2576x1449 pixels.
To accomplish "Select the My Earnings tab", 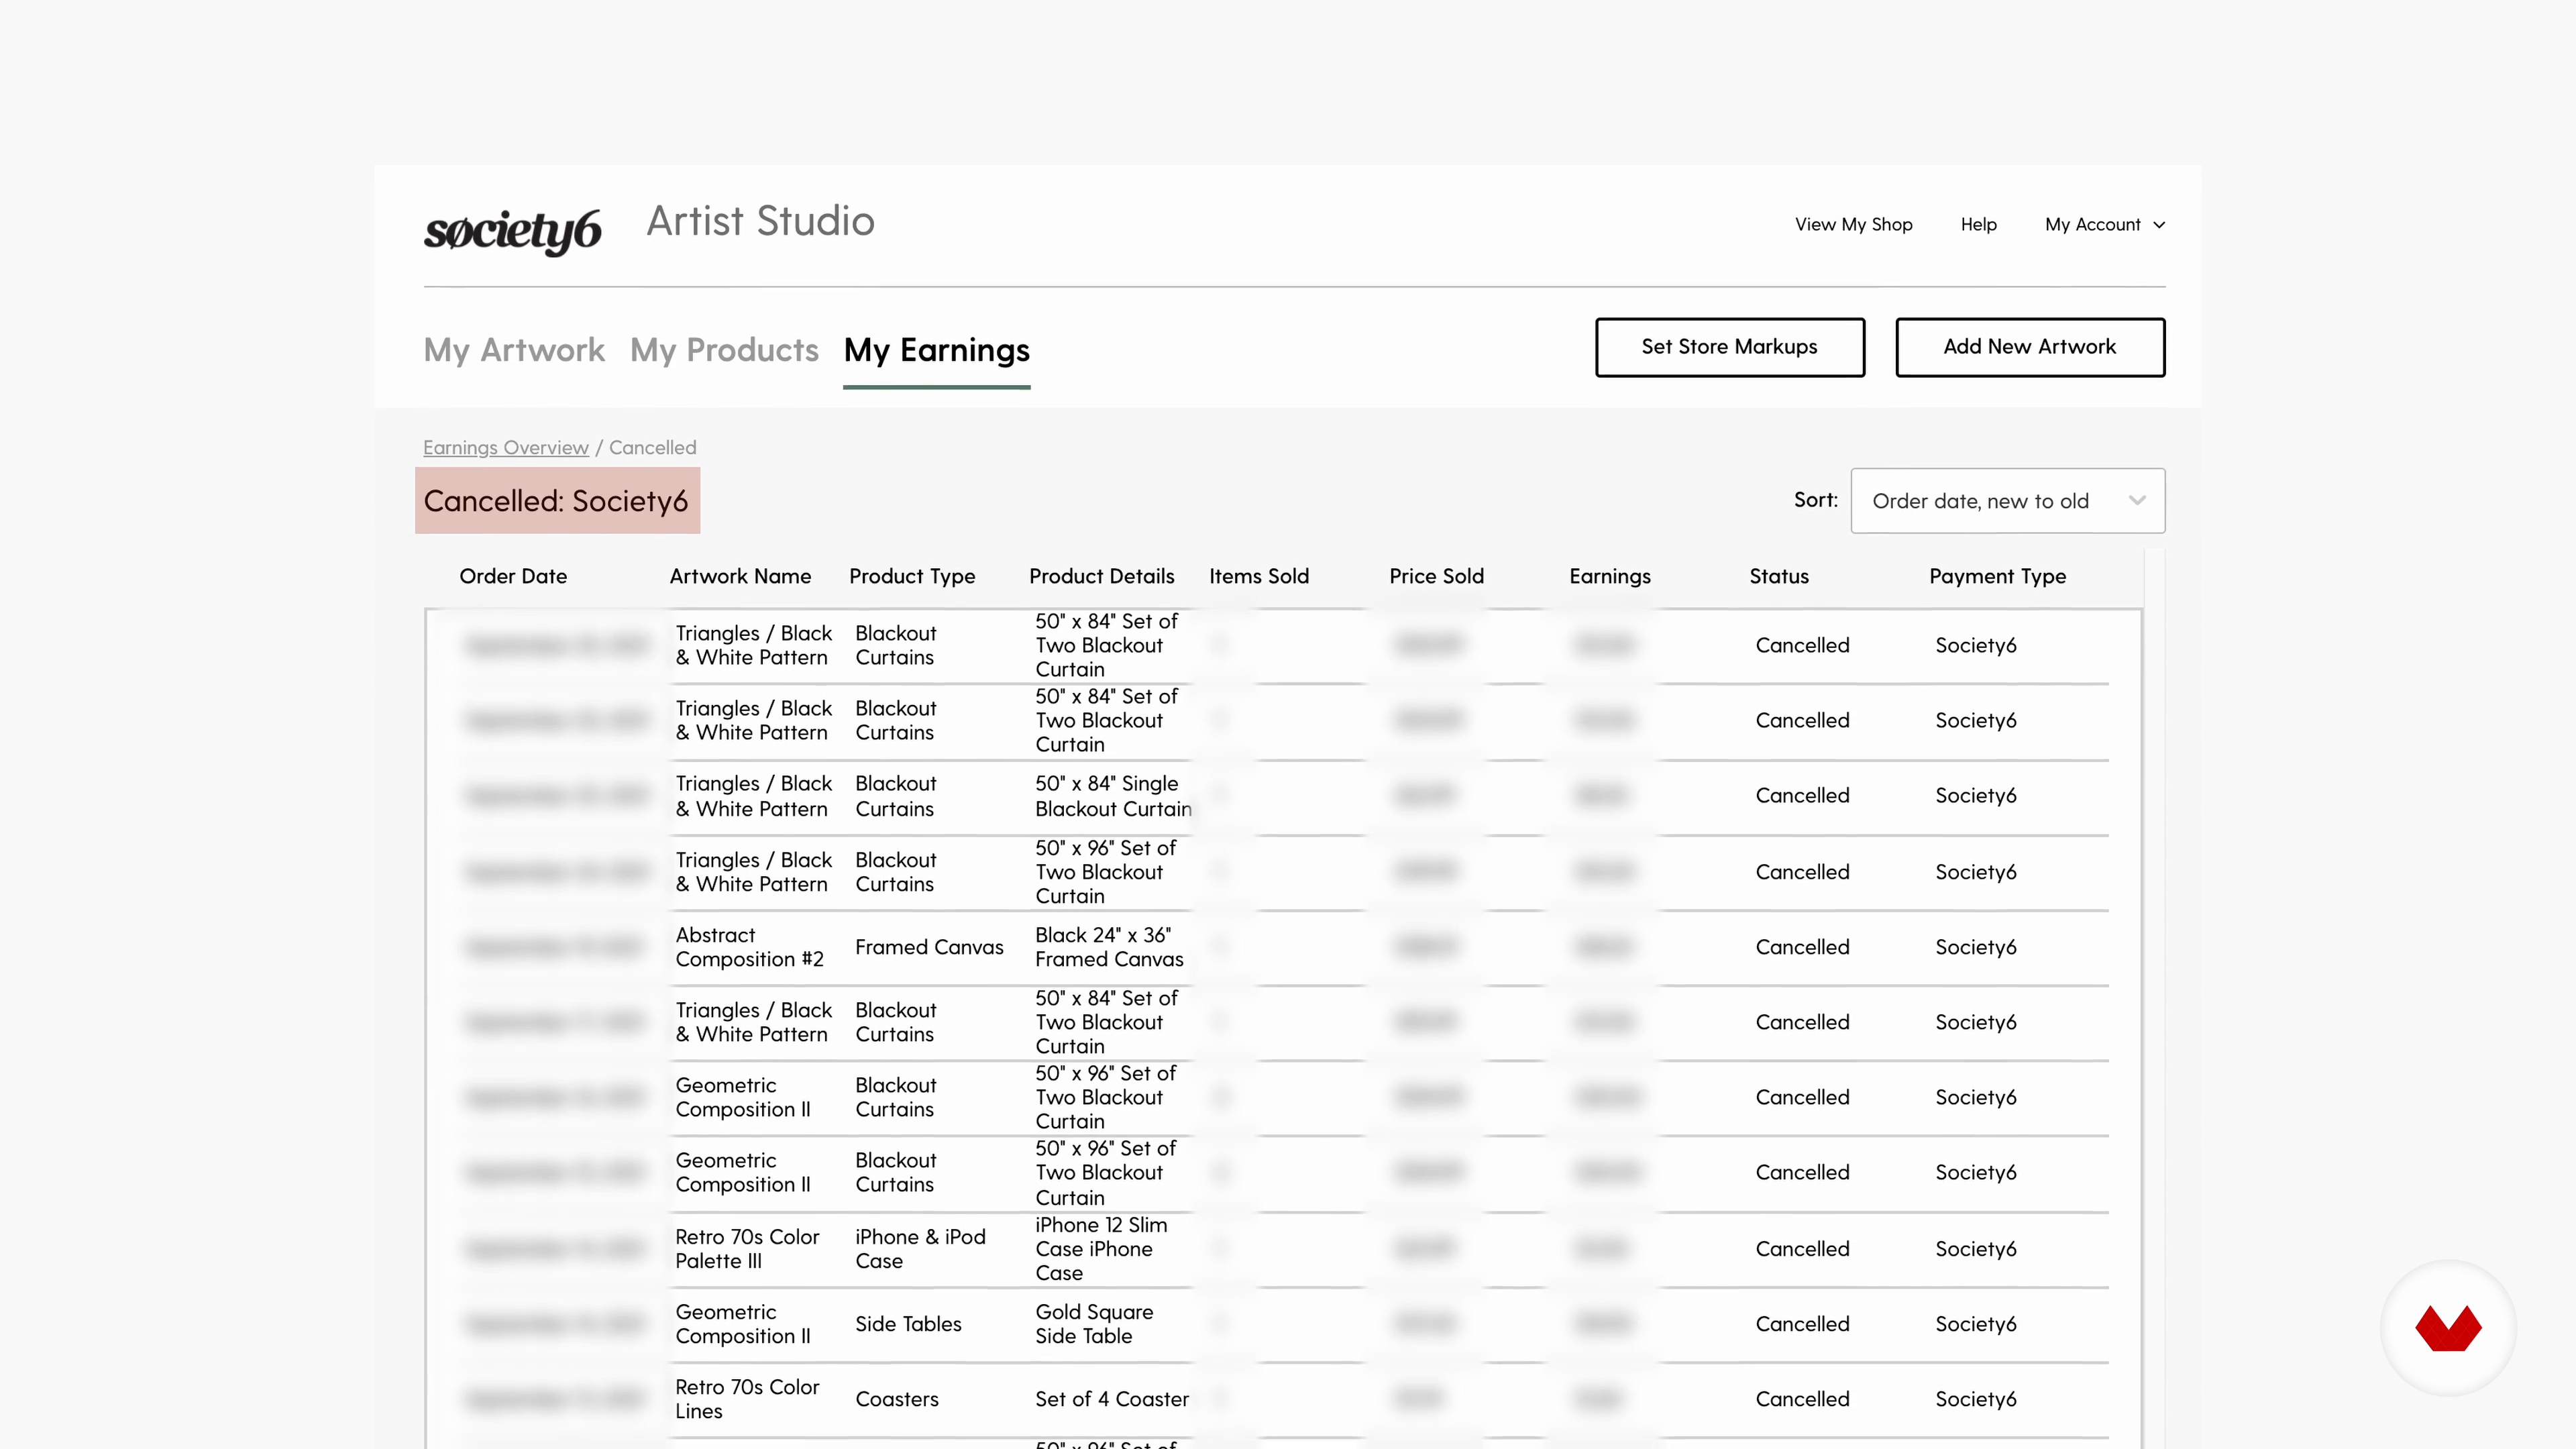I will 937,350.
